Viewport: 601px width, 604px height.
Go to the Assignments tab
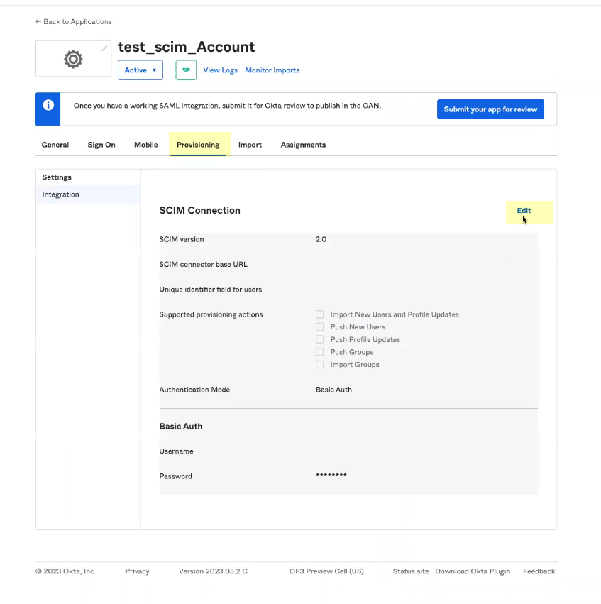pos(303,145)
